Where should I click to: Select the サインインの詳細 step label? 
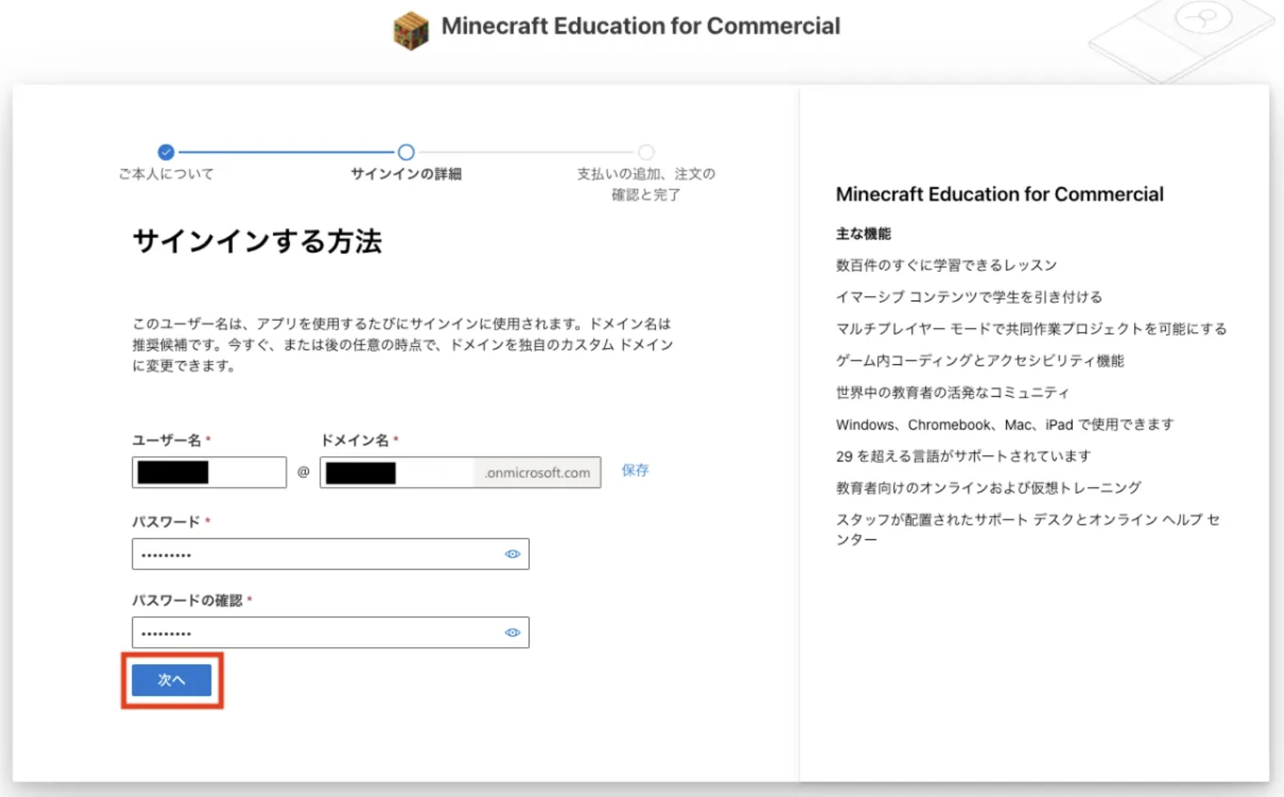(406, 174)
